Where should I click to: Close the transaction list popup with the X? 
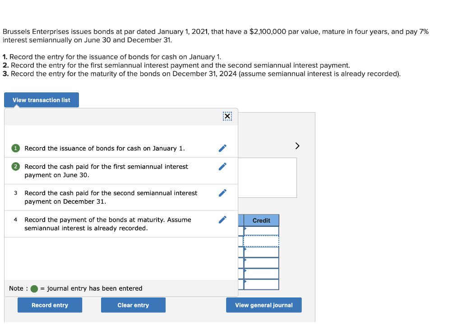coord(227,116)
